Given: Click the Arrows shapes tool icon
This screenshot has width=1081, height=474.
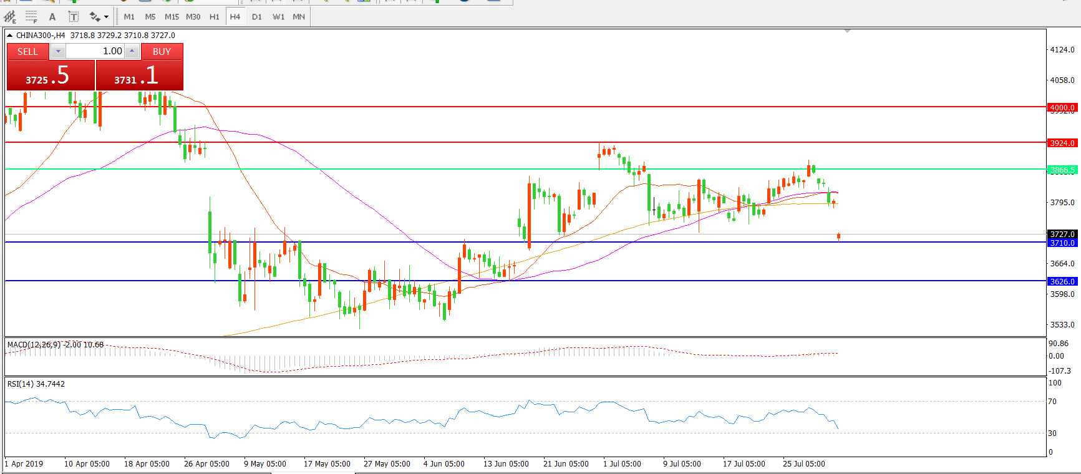Looking at the screenshot, I should click(x=94, y=17).
